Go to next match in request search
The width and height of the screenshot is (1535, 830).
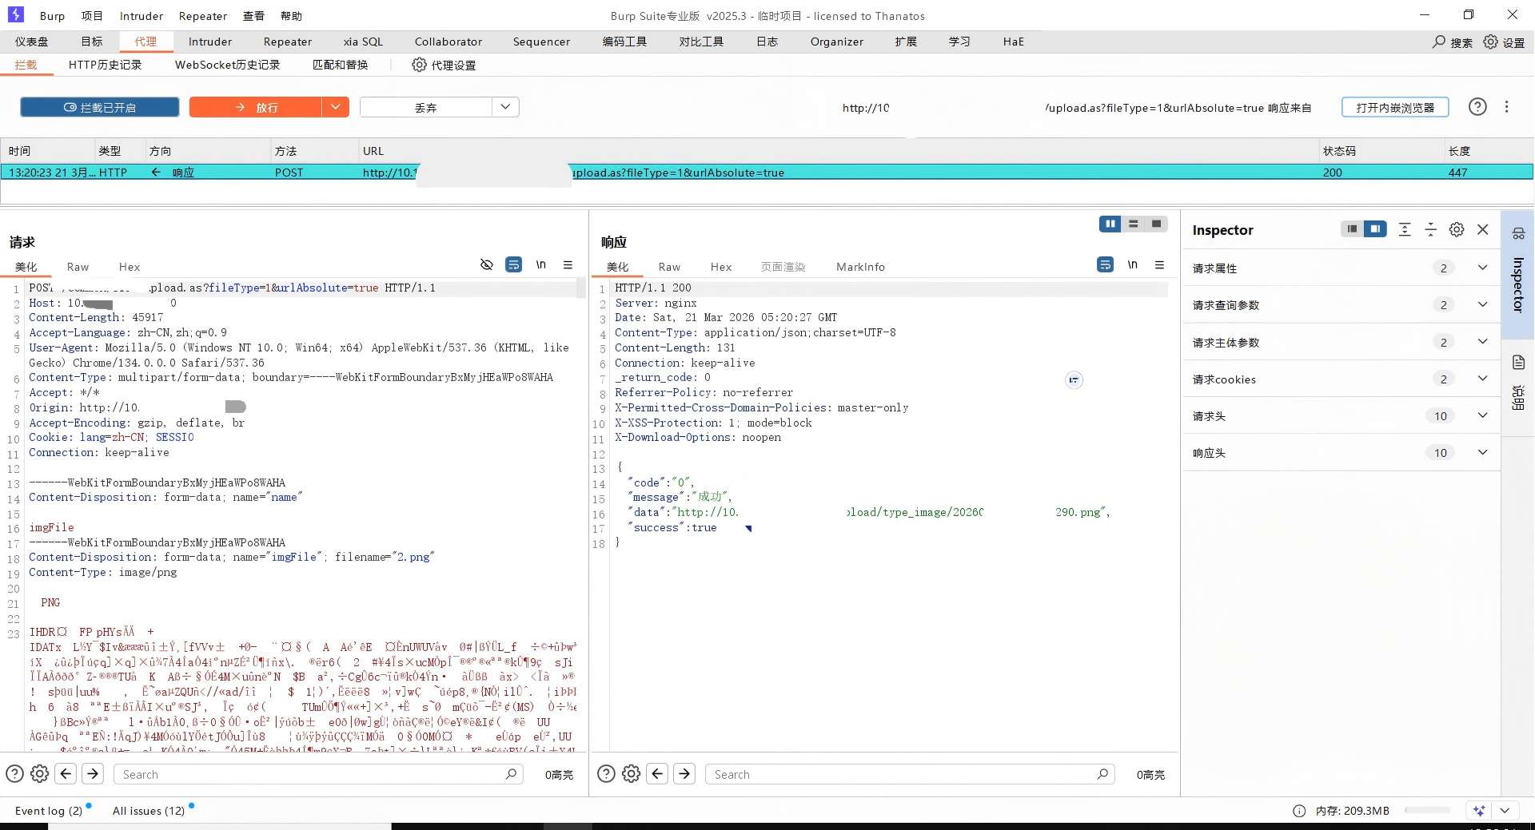click(x=93, y=773)
